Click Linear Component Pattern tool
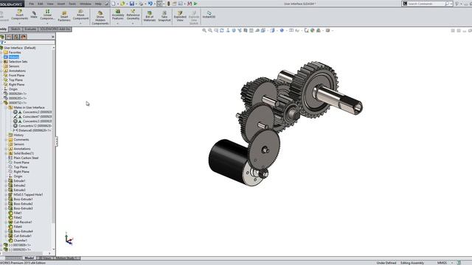The image size is (472, 265). 47,15
